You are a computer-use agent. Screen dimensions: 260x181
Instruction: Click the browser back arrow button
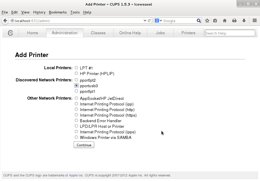tap(5, 21)
